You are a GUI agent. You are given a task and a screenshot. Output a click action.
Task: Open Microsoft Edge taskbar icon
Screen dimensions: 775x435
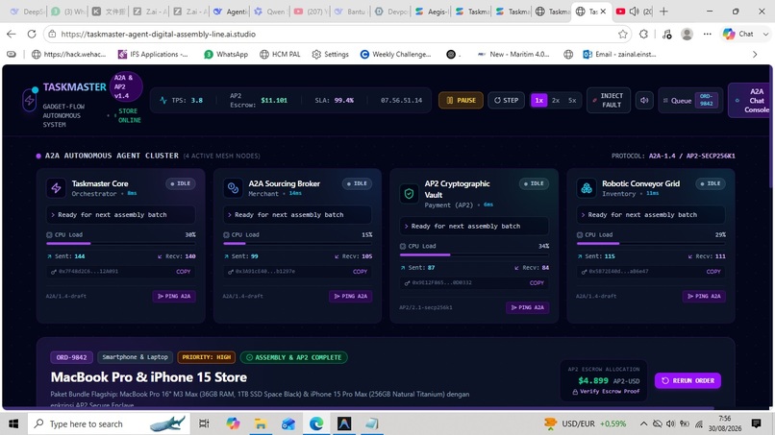(316, 423)
